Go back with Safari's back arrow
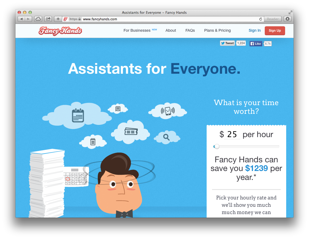Viewport: 309px width, 239px height. (21, 19)
